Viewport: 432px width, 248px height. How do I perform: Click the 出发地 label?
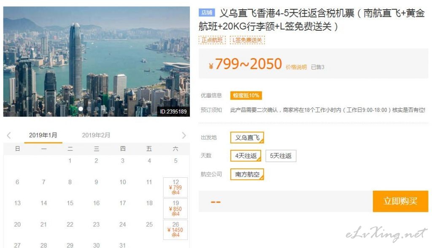209,137
